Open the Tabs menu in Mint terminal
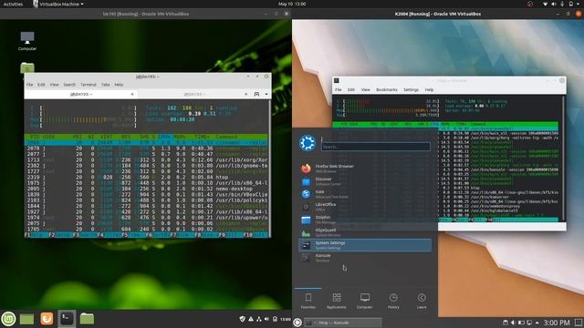The width and height of the screenshot is (584, 328). coord(106,85)
